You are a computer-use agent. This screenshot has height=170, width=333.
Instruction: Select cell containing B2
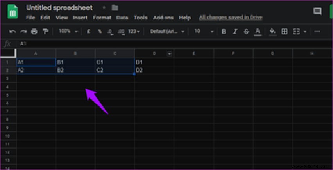coord(75,70)
